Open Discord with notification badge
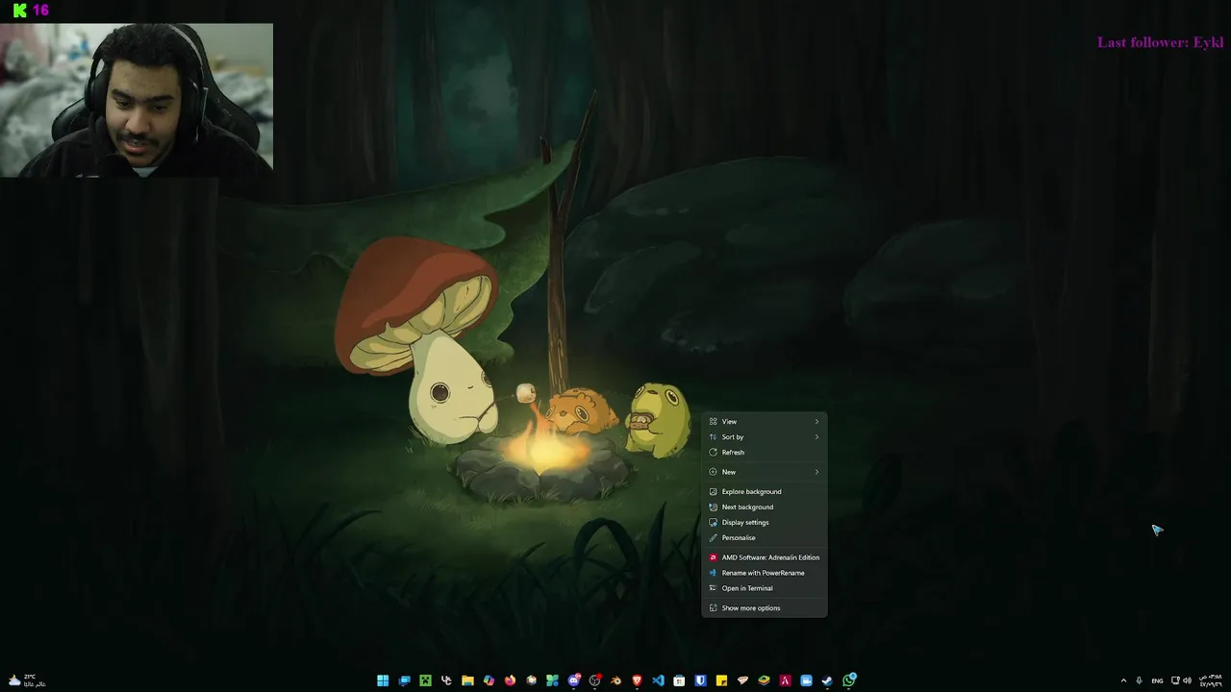Image resolution: width=1231 pixels, height=692 pixels. 574,680
